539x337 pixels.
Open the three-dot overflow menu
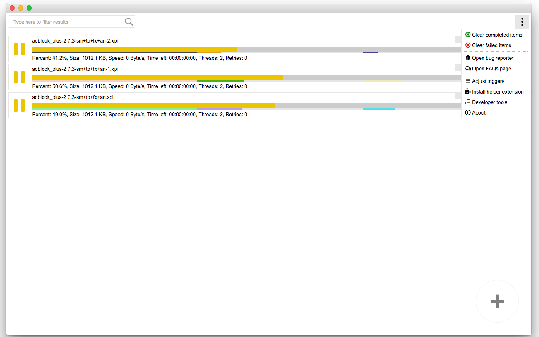tap(522, 21)
